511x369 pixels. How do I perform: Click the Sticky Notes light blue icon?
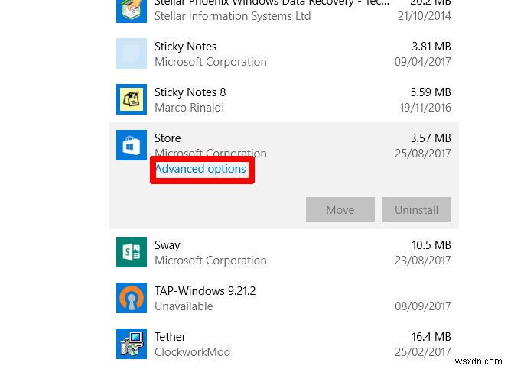(x=132, y=53)
